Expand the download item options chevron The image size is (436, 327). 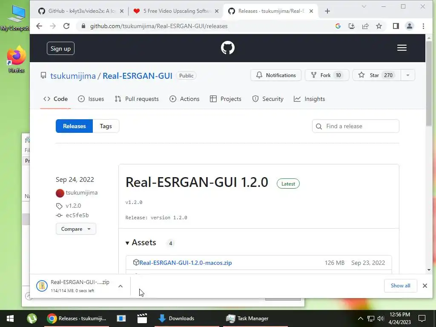[x=120, y=286]
